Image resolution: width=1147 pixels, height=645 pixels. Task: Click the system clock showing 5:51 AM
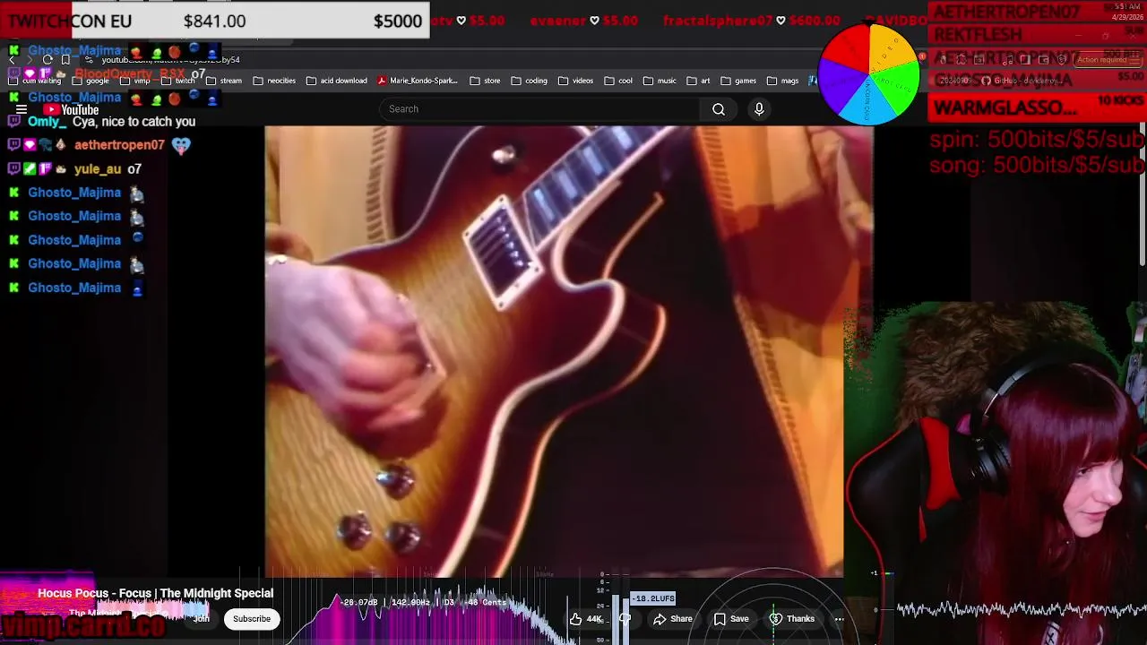1126,6
